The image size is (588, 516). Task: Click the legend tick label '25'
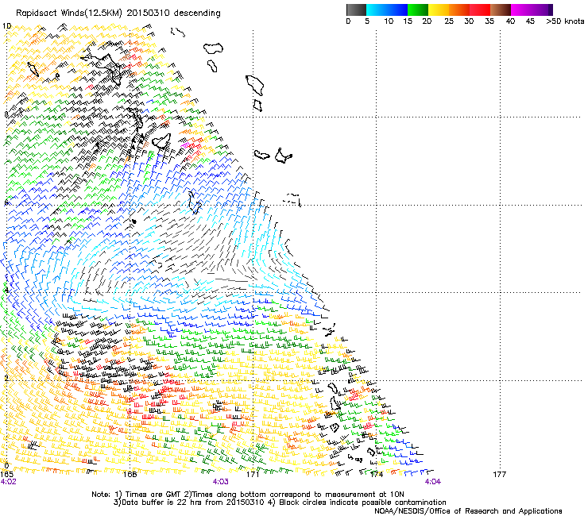pos(449,21)
